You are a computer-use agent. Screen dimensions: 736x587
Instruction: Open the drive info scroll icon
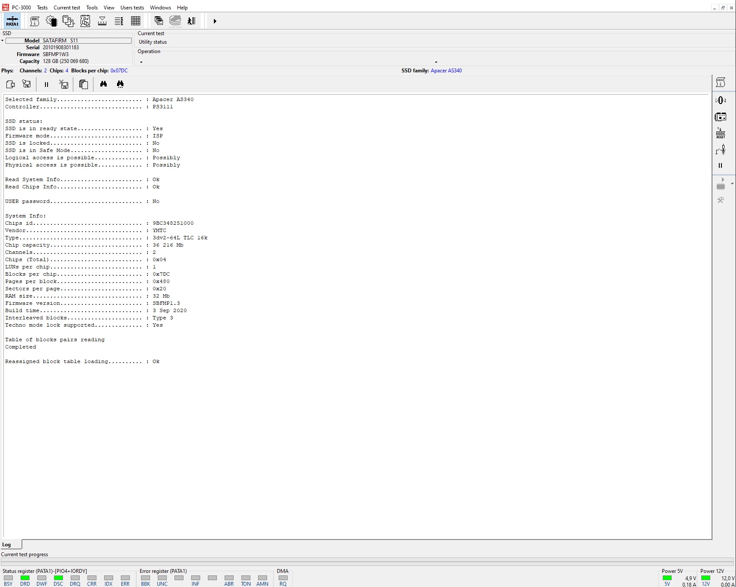coord(35,21)
